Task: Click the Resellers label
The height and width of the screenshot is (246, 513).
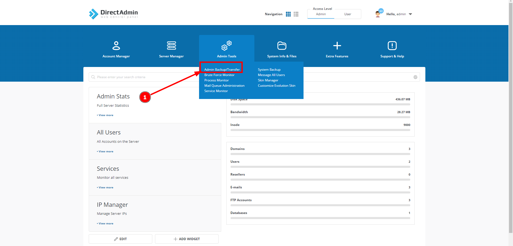Action: (x=238, y=174)
